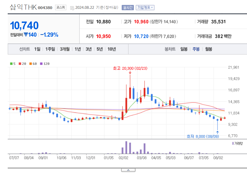Collapse the chart using the bottom arrow
Image resolution: width=247 pixels, height=173 pixels.
(128, 170)
